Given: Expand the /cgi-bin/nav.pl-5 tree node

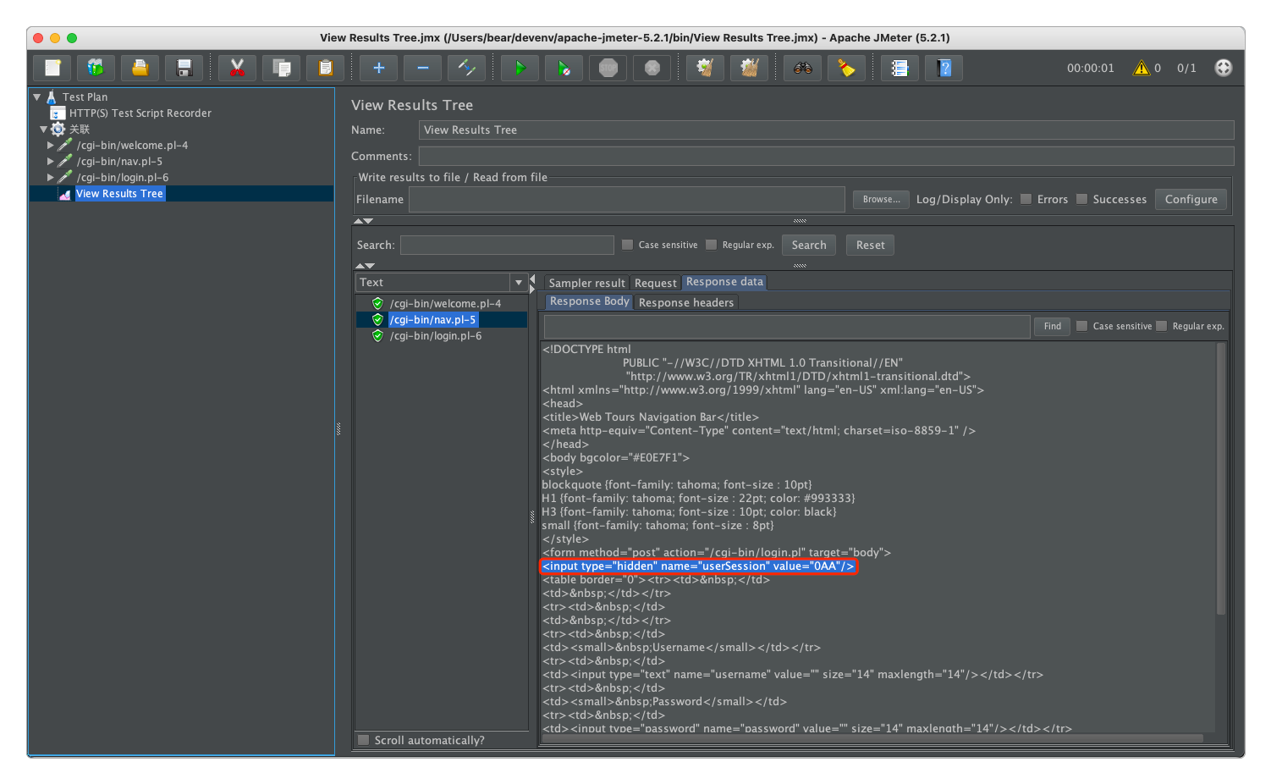Looking at the screenshot, I should [x=51, y=162].
